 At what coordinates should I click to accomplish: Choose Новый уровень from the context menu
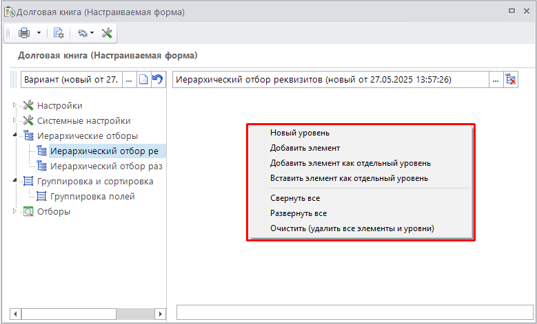click(x=299, y=133)
